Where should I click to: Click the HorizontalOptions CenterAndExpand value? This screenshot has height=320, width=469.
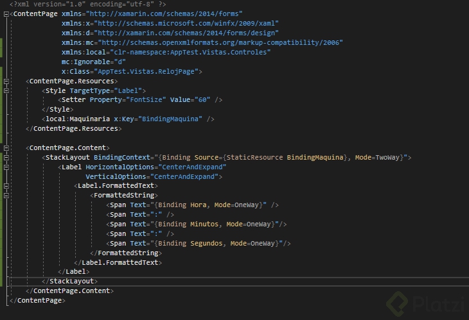192,167
